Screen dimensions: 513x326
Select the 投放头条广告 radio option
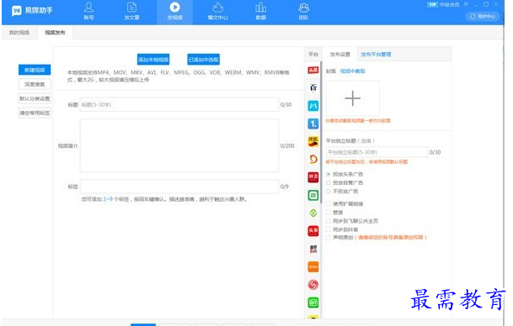329,174
